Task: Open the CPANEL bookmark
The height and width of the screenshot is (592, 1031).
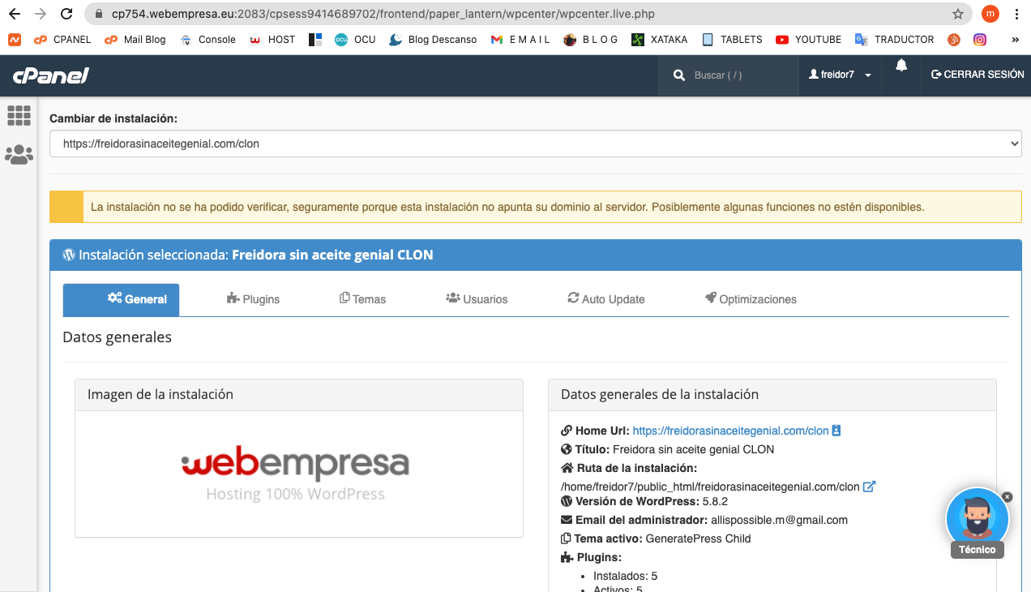Action: [x=62, y=39]
